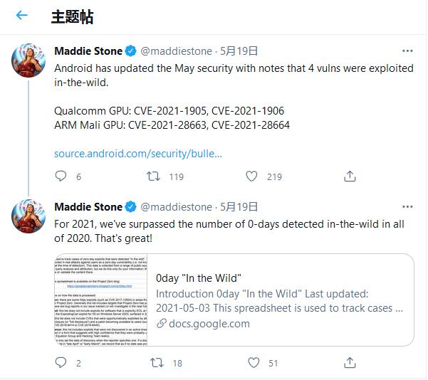Click the 5月19日 timestamp on second tweet
The width and height of the screenshot is (428, 380).
point(238,207)
